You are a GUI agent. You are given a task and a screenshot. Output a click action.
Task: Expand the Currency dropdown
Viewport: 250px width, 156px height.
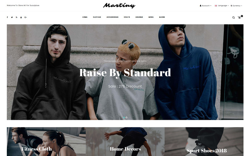coord(236,6)
